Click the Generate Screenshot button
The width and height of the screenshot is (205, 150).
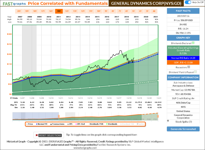(183, 129)
